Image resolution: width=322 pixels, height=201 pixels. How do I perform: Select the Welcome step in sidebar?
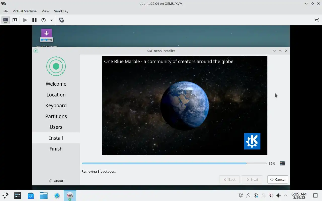(x=56, y=84)
